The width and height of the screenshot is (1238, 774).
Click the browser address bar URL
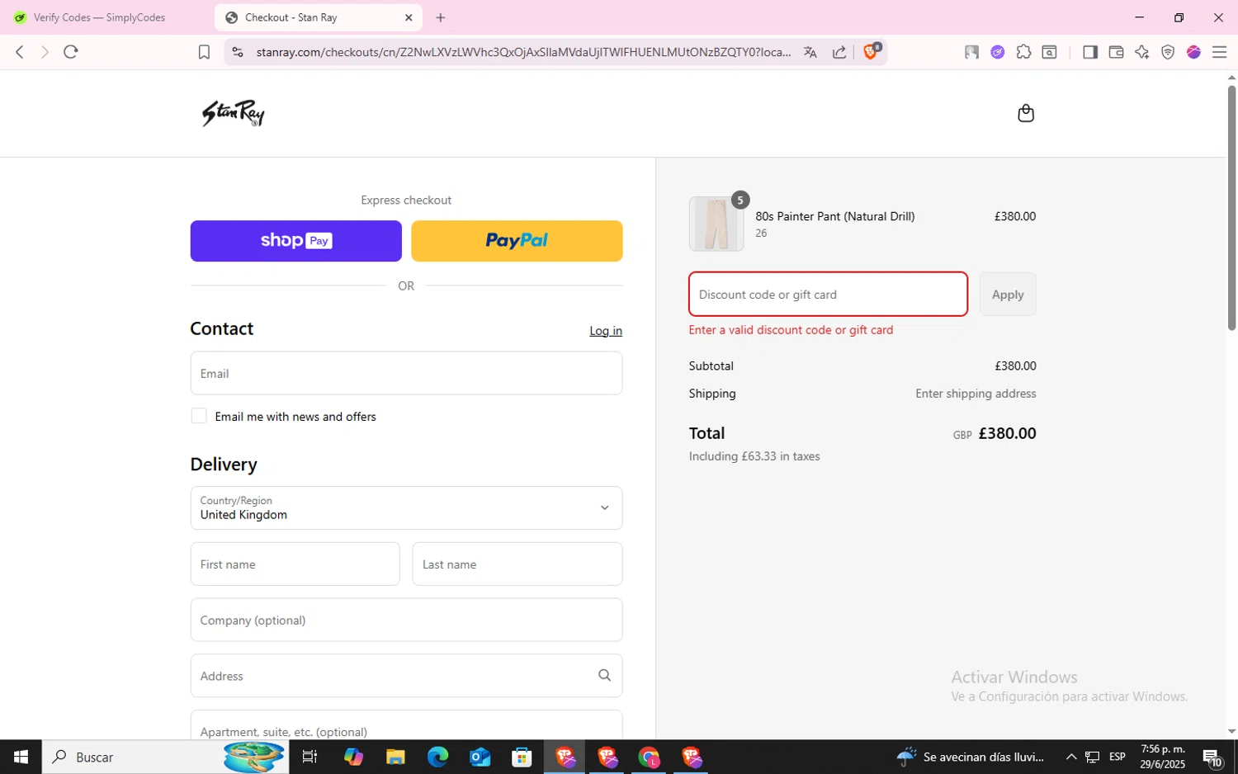click(523, 52)
